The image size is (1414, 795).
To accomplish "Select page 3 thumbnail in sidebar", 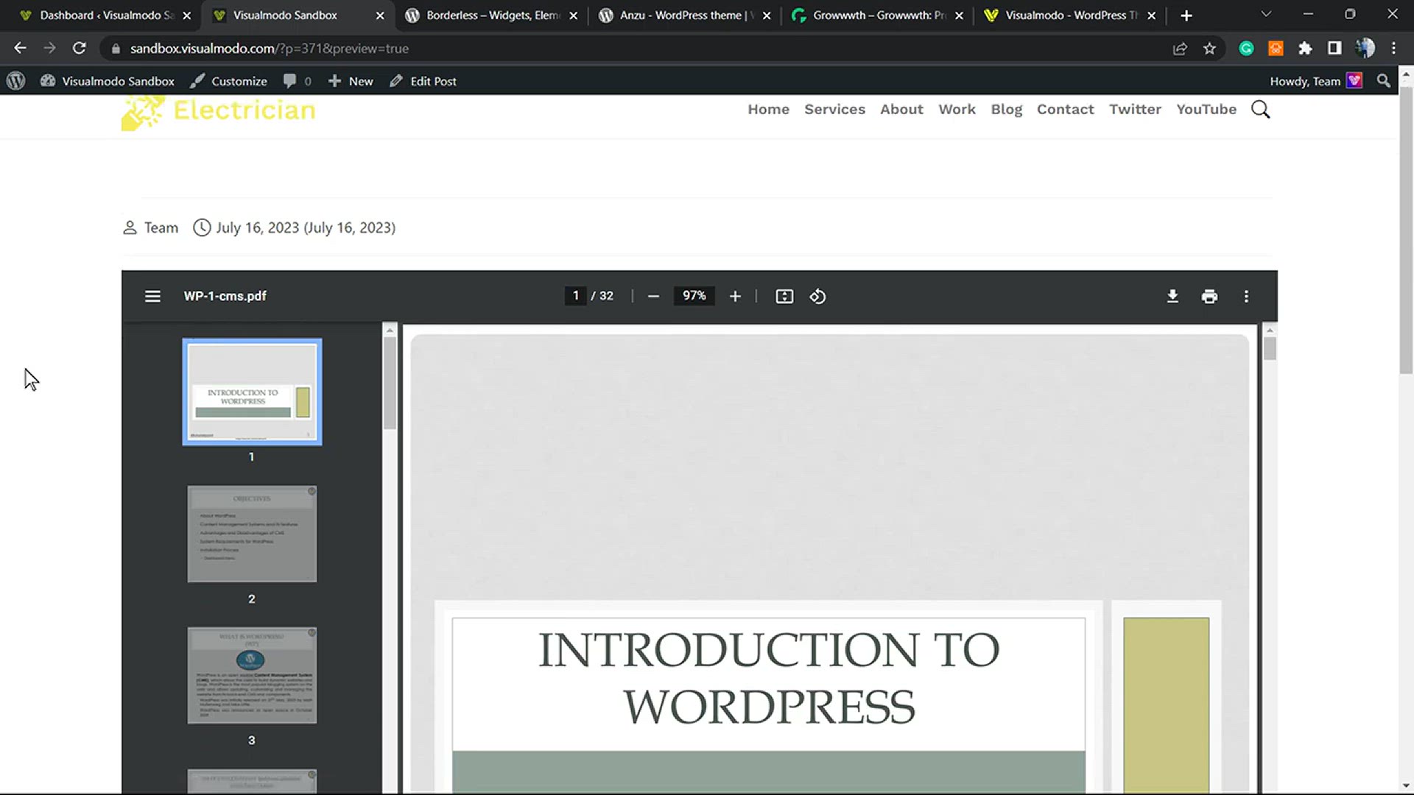I will pyautogui.click(x=252, y=675).
